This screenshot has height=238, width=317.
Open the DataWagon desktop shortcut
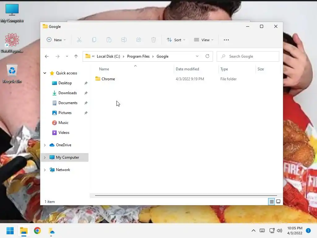tap(12, 43)
